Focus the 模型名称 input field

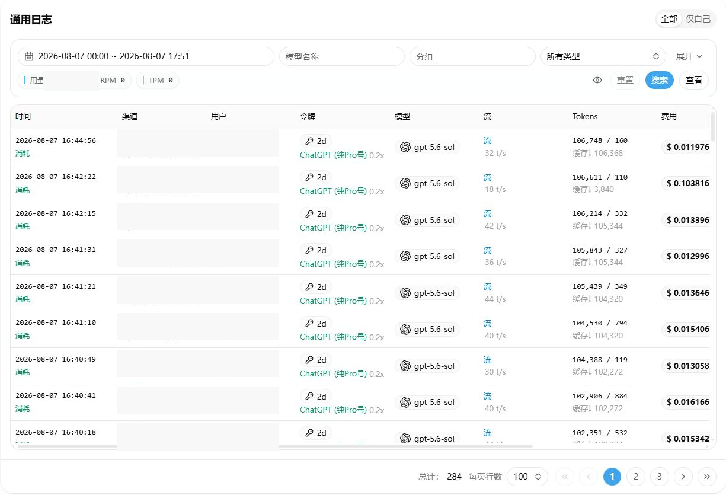coord(342,56)
